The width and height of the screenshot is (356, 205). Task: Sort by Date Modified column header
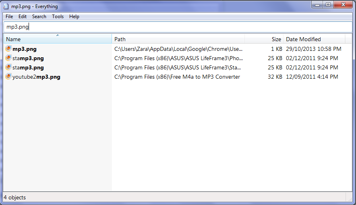pyautogui.click(x=314, y=39)
